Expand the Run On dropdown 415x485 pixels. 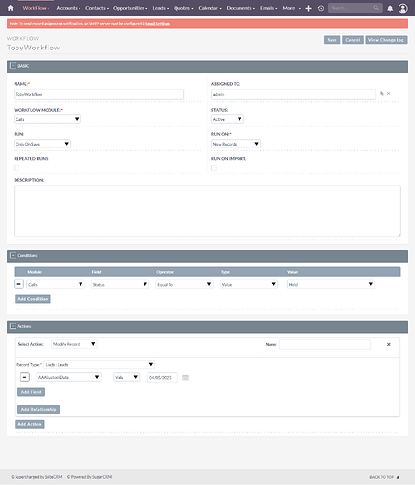236,144
